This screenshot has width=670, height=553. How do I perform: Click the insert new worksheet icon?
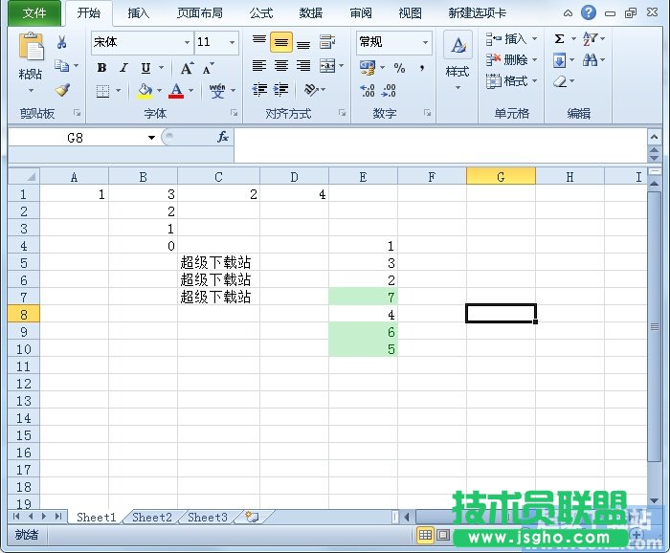(252, 517)
